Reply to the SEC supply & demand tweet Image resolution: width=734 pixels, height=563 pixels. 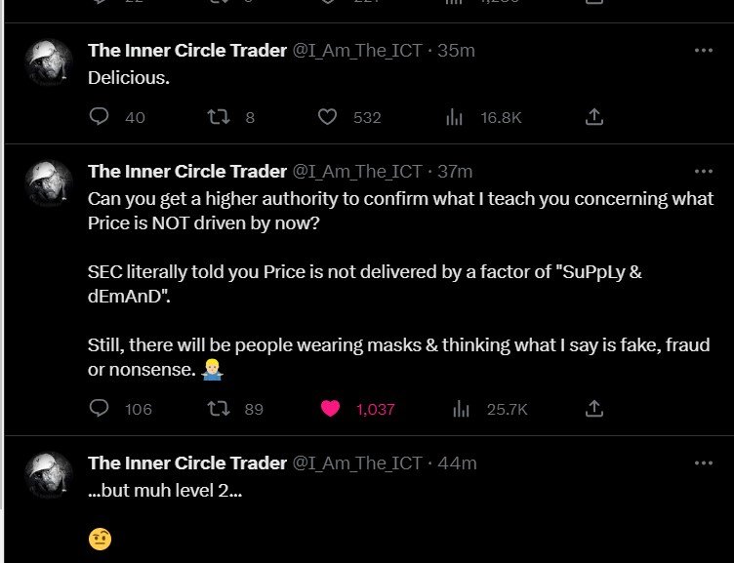tap(99, 409)
